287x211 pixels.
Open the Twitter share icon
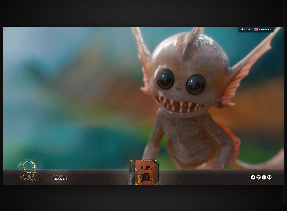253,177
